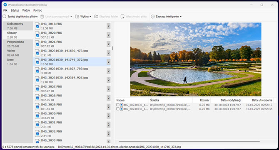Screen dimensions: 279x150
Task: Open the Usuń zaznaczone pliki dropdown arrow
Action: 71,17
